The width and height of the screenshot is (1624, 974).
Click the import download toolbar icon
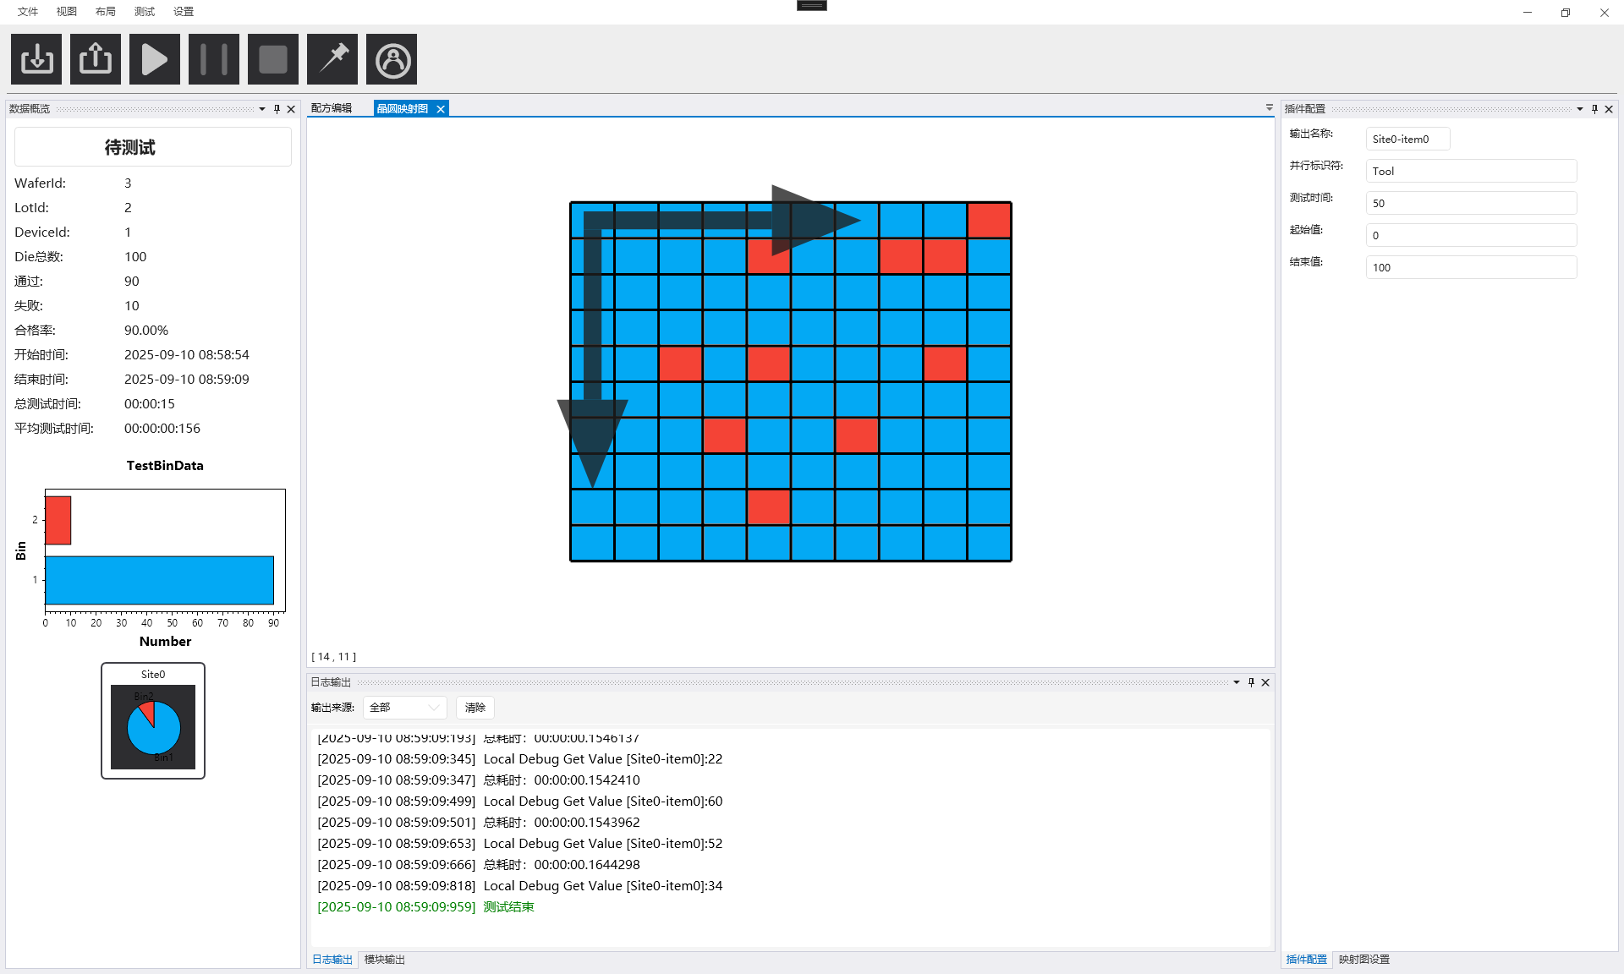coord(36,59)
